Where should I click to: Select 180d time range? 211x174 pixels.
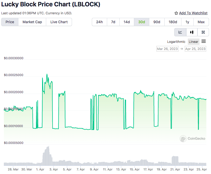173,22
